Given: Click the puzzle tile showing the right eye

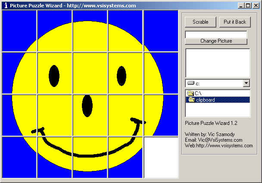Looking at the screenshot, I should point(125,73).
